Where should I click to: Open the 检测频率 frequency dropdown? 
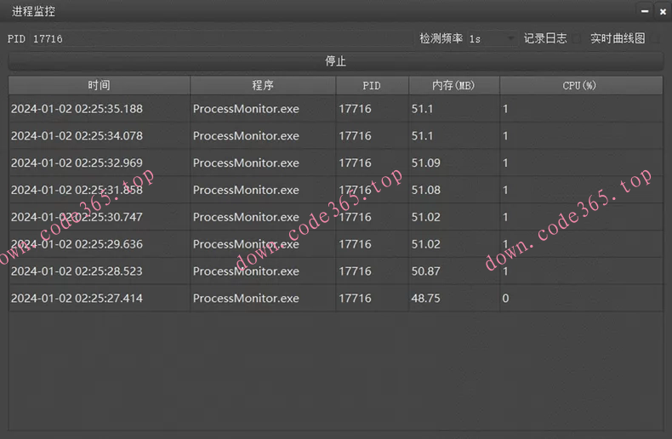tap(492, 38)
